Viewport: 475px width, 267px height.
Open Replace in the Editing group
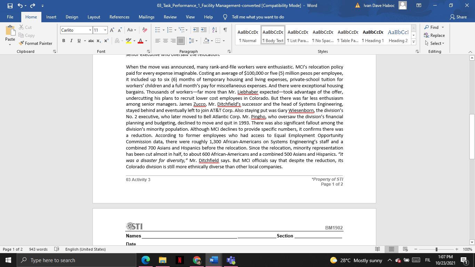(x=434, y=35)
